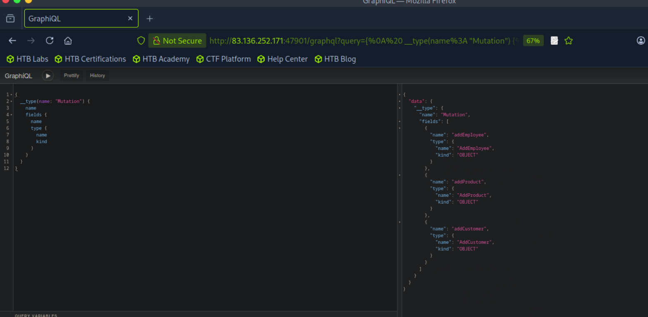Run the GraphQL query with Execute button
The image size is (648, 317).
48,76
